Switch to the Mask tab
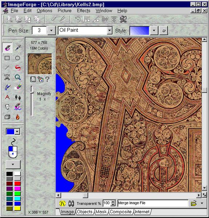 (101, 212)
